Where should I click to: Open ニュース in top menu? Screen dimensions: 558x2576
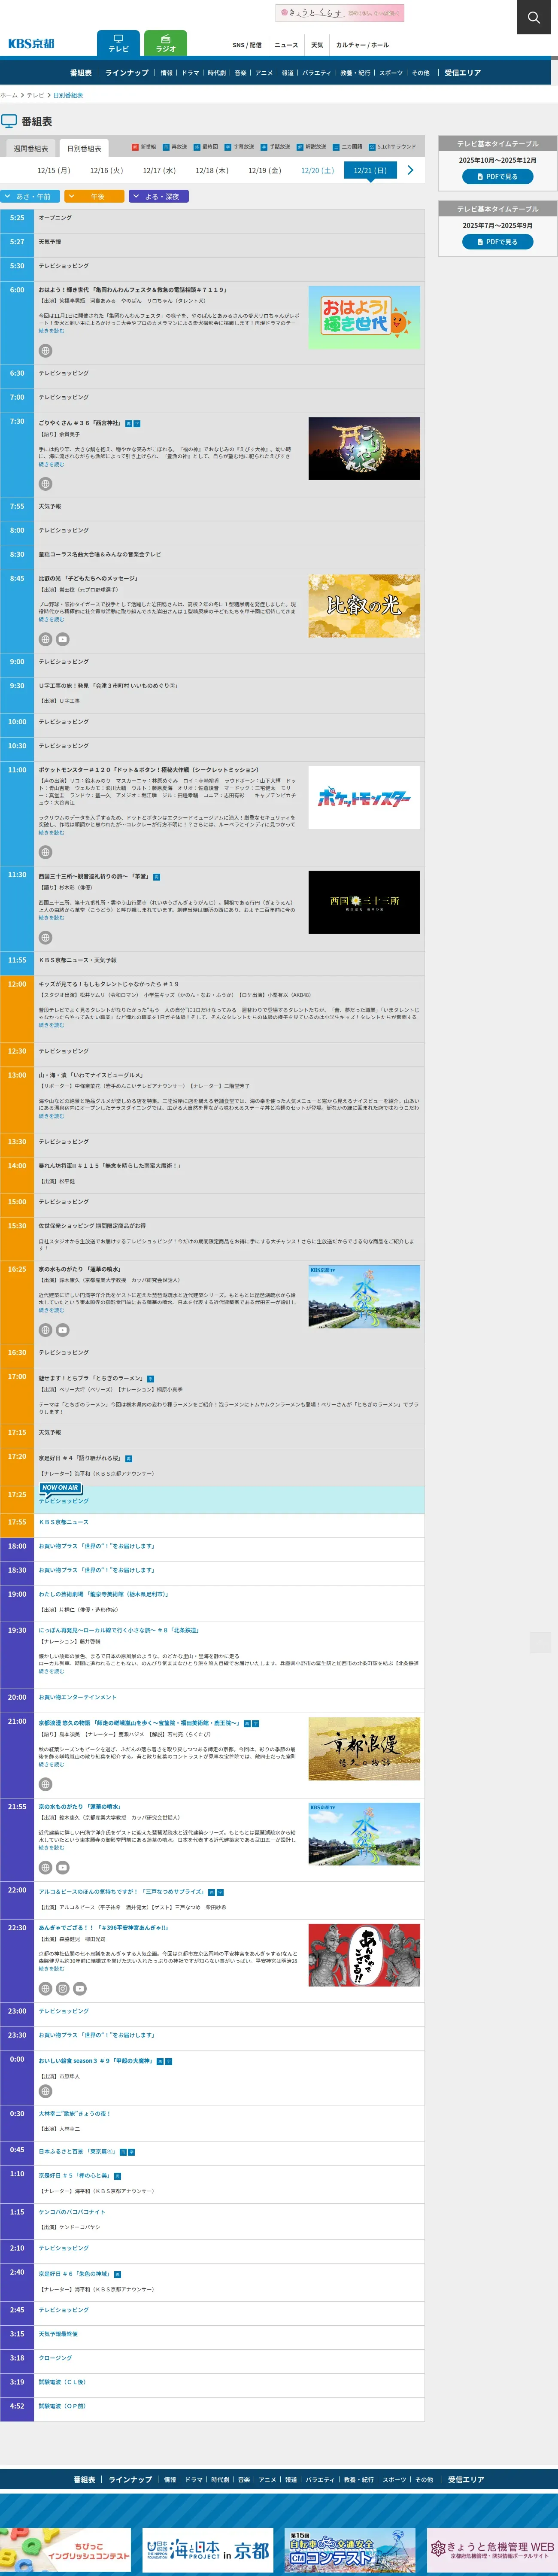coord(286,45)
